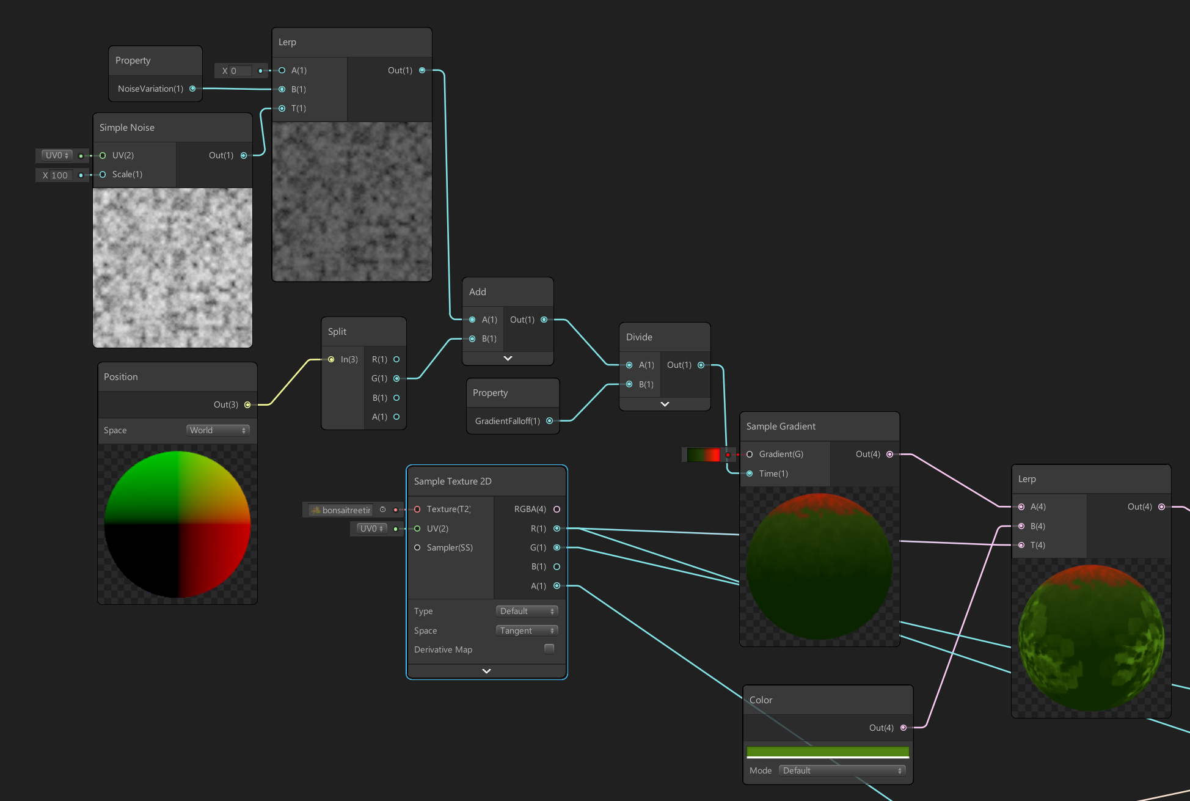1190x801 pixels.
Task: Open the Space Tangent dropdown
Action: point(527,631)
